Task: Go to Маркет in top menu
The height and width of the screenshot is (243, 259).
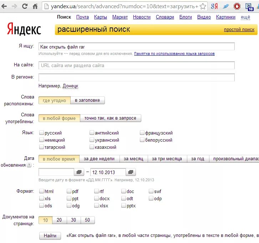Action: 120,17
